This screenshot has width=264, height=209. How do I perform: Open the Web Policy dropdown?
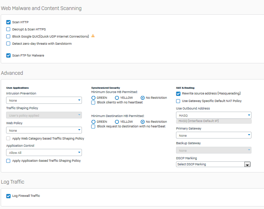click(x=44, y=131)
